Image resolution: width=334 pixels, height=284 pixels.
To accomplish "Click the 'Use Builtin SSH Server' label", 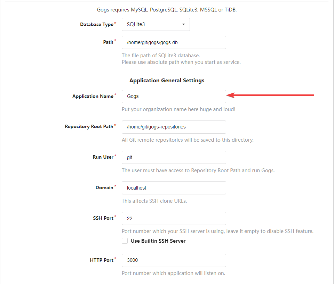I will tap(158, 241).
